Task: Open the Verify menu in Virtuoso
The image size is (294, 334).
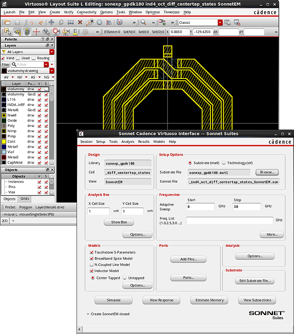Action: click(68, 12)
